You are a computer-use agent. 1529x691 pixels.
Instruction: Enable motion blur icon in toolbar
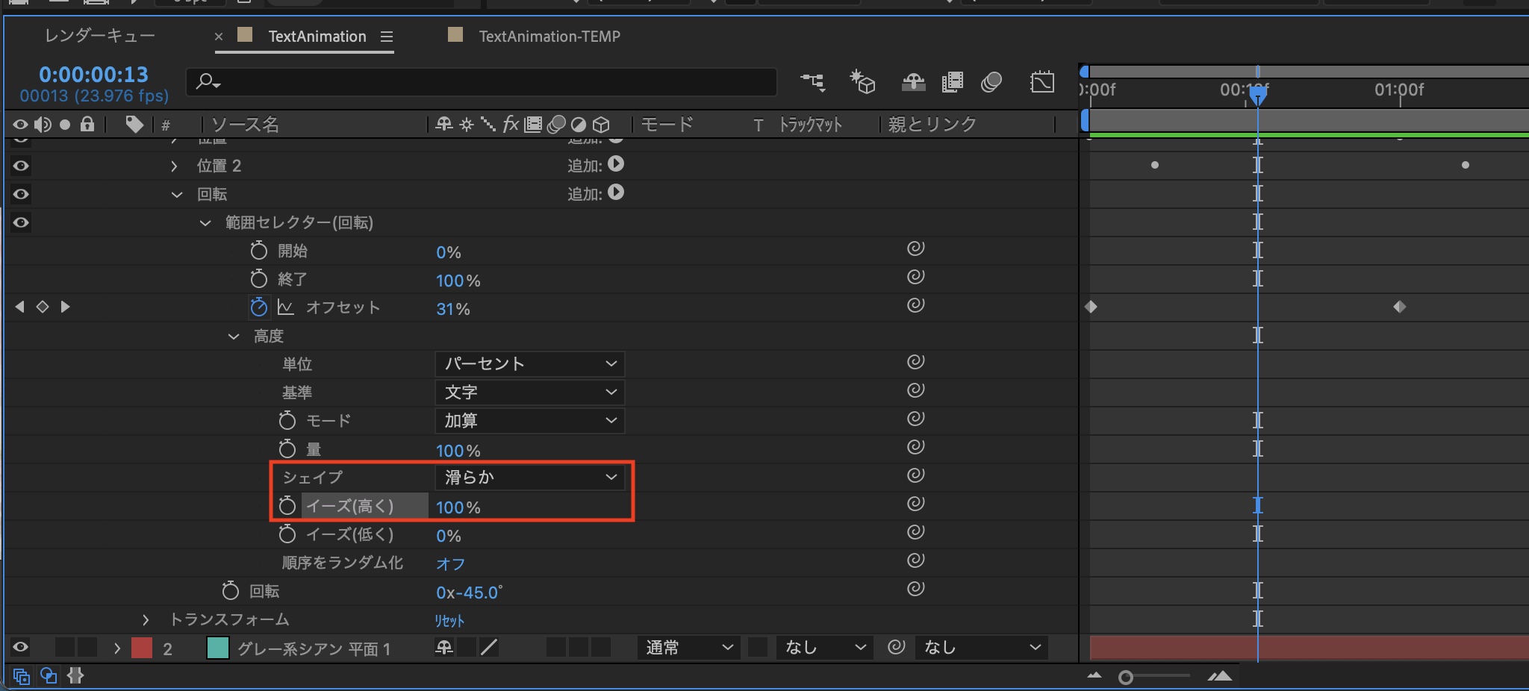coord(991,82)
